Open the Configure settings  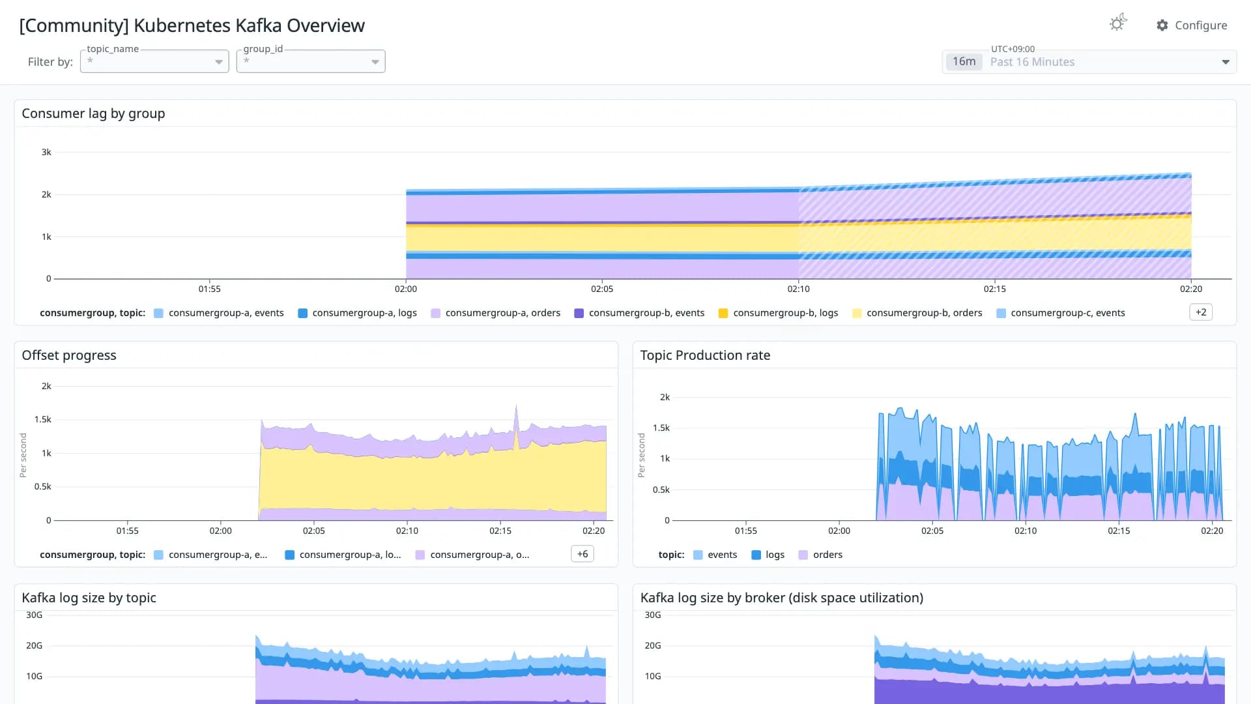(x=1192, y=25)
